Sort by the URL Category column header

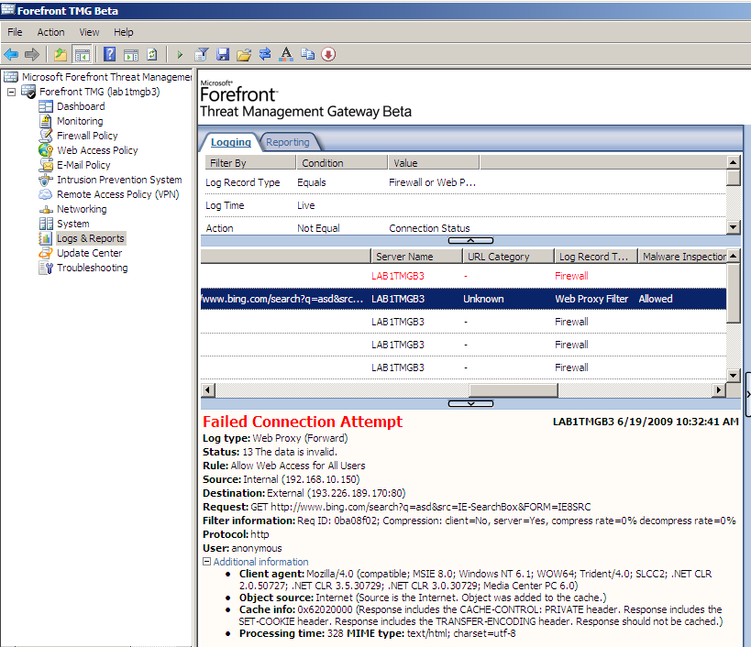tap(508, 257)
